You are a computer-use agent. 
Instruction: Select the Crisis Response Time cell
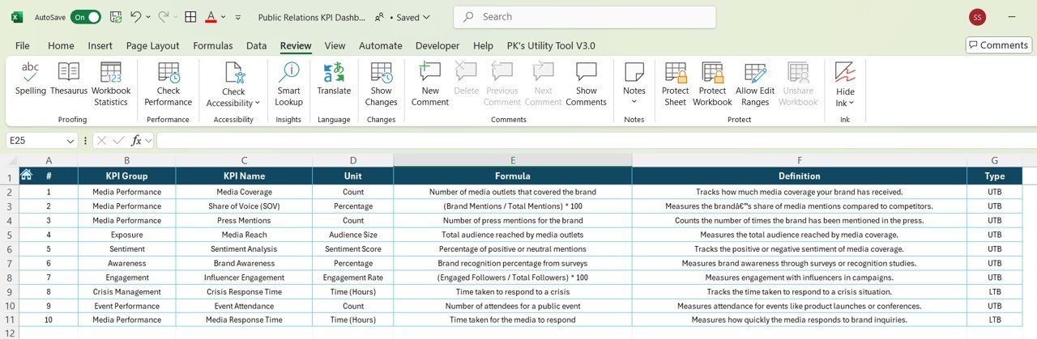pyautogui.click(x=244, y=292)
